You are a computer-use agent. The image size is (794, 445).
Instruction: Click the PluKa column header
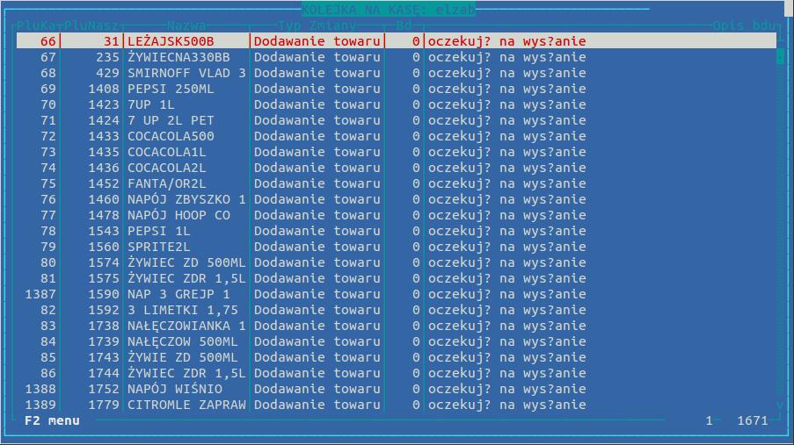point(36,25)
